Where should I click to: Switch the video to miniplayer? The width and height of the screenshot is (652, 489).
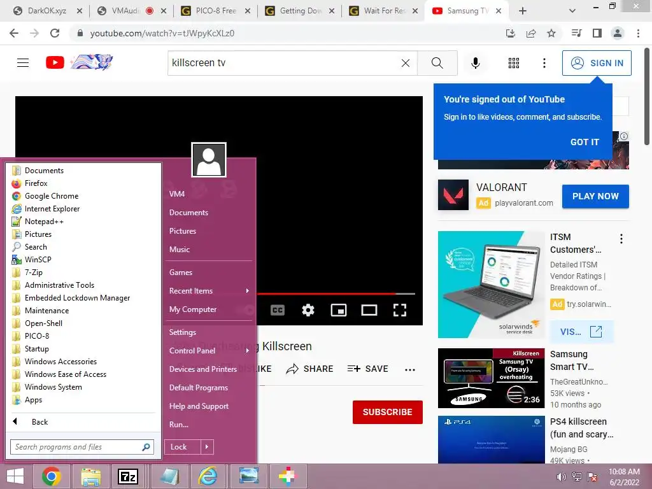[x=339, y=310]
